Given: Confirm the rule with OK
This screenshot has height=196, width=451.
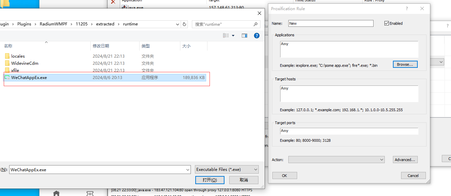Looking at the screenshot, I should pyautogui.click(x=285, y=175).
